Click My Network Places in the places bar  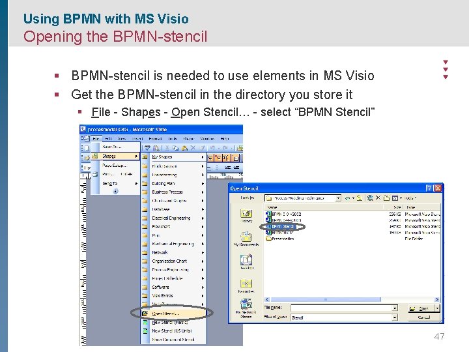pyautogui.click(x=246, y=308)
